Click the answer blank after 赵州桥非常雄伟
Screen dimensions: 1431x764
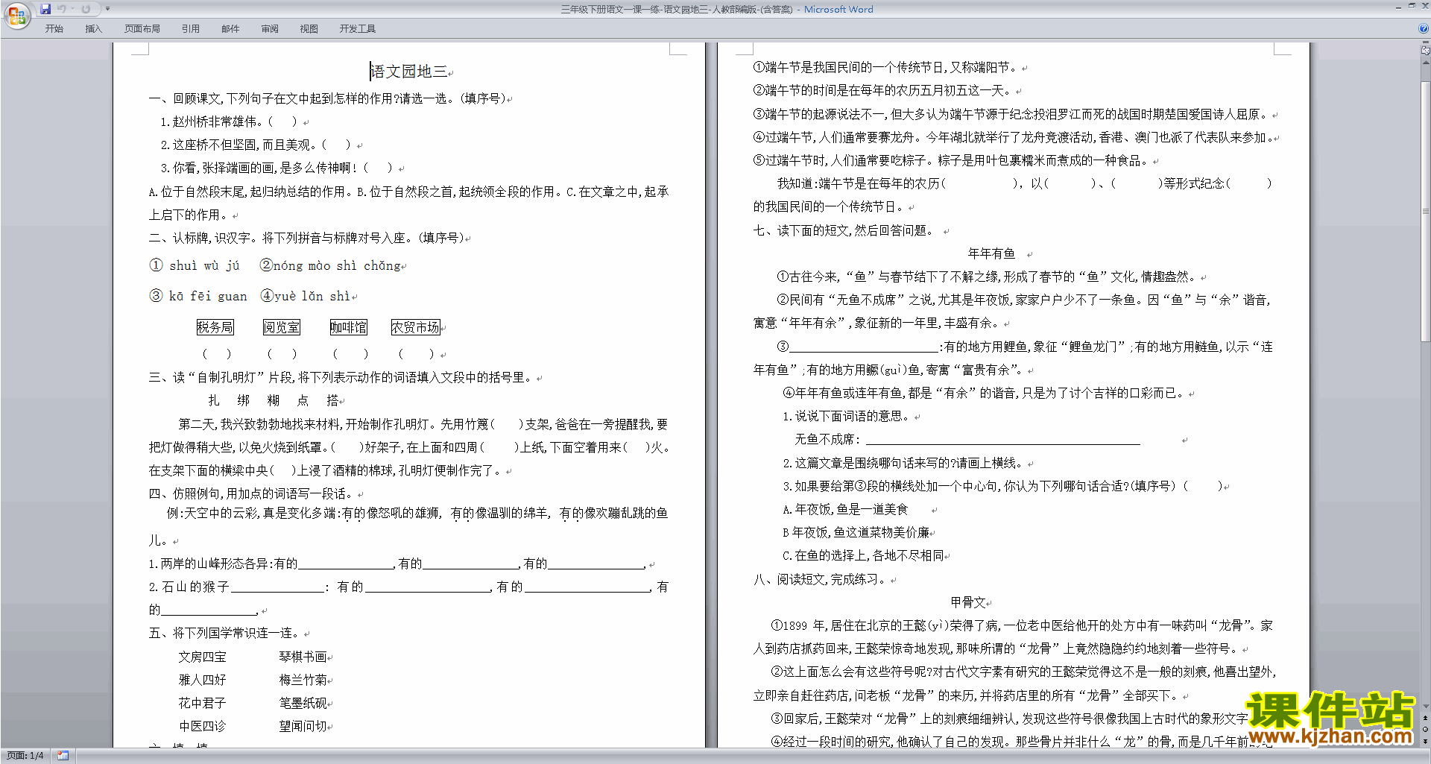click(x=282, y=121)
